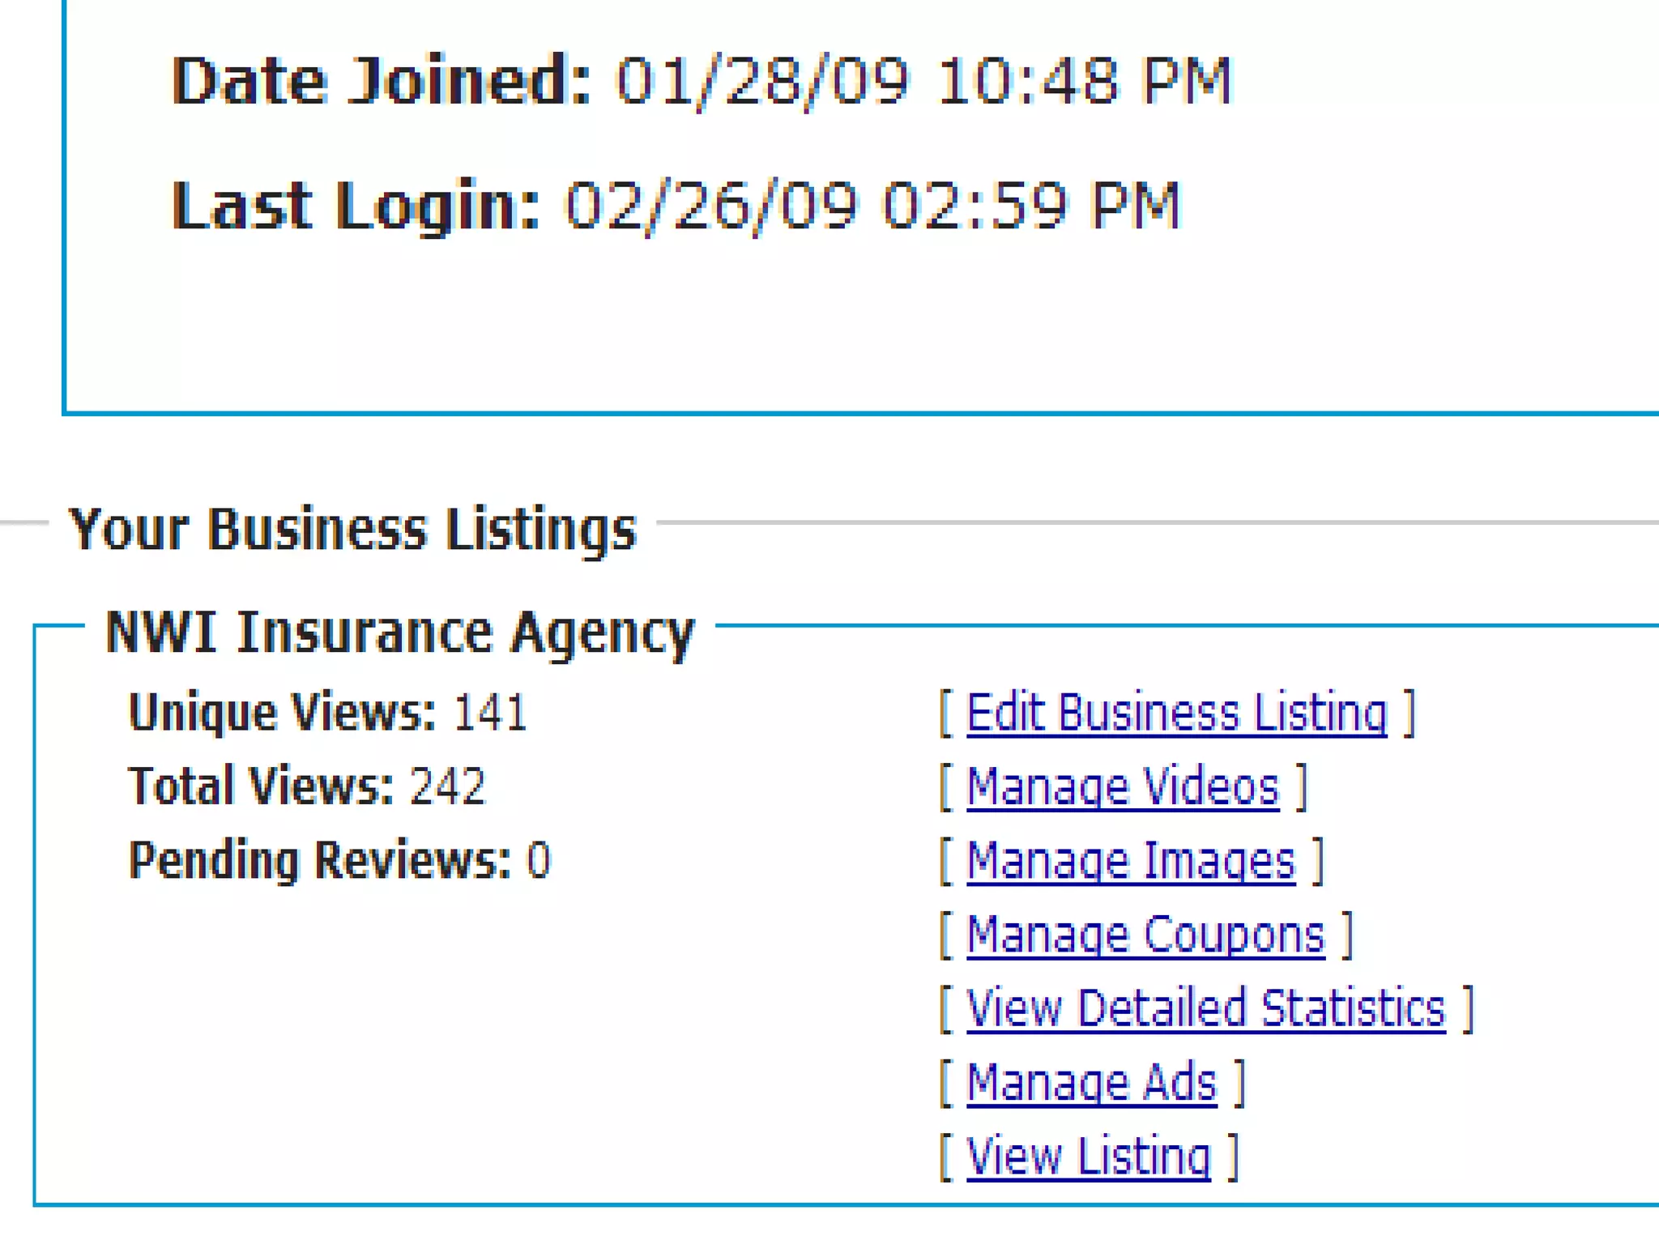Click the NWI Insurance Agency title
The image size is (1659, 1244).
[400, 633]
